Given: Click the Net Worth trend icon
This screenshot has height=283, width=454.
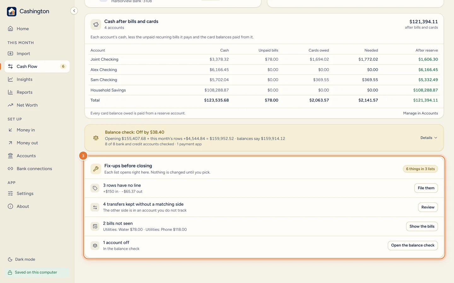Looking at the screenshot, I should click(10, 105).
